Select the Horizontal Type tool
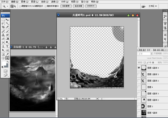Image resolution: width=168 pixels, height=118 pixels. 7,46
